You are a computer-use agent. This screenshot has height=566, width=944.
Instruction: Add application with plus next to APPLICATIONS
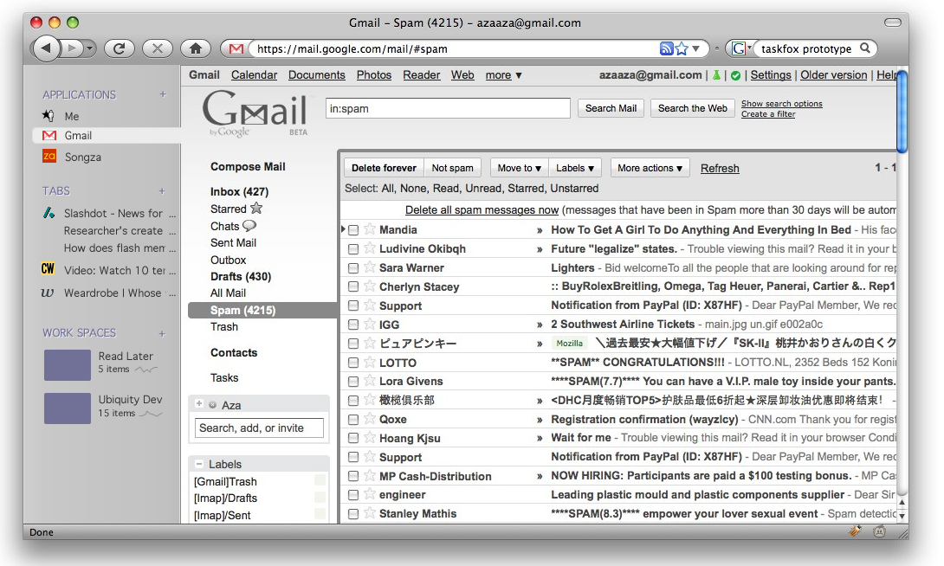click(163, 94)
